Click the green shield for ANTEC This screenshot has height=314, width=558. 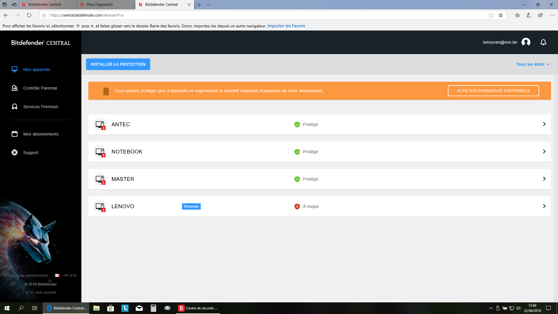[x=297, y=124]
